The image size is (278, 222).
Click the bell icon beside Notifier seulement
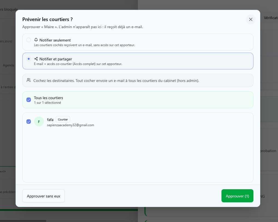pos(36,40)
